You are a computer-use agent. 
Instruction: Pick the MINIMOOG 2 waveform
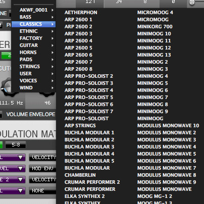point(152,62)
